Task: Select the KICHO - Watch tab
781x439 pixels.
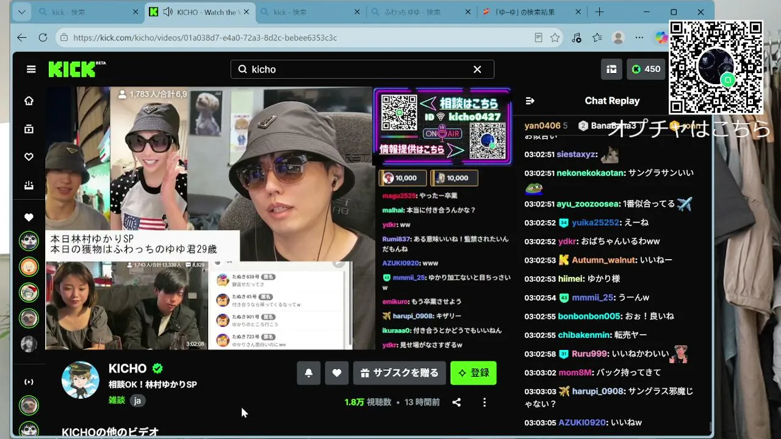Action: [200, 12]
